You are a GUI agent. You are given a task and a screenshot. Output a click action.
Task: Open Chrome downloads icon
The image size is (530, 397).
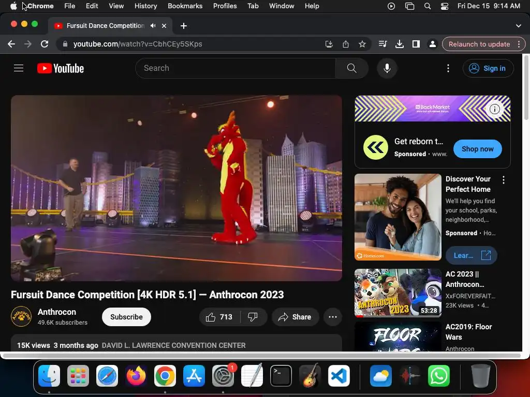coord(400,44)
